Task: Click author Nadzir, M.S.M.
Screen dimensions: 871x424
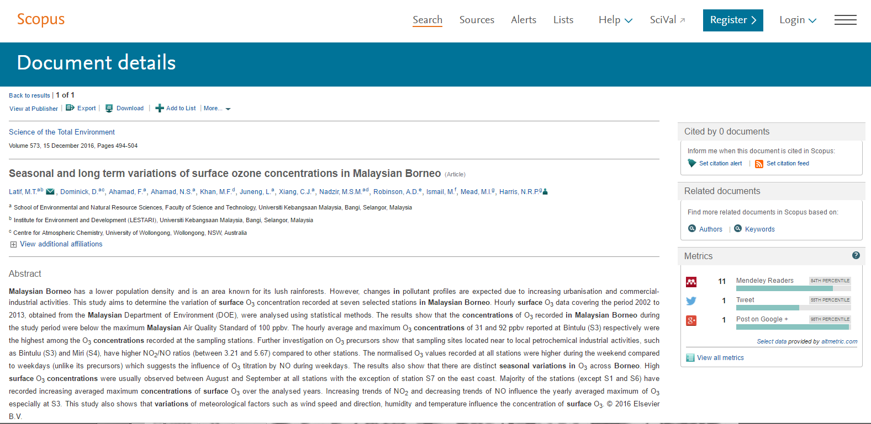Action: pos(340,192)
